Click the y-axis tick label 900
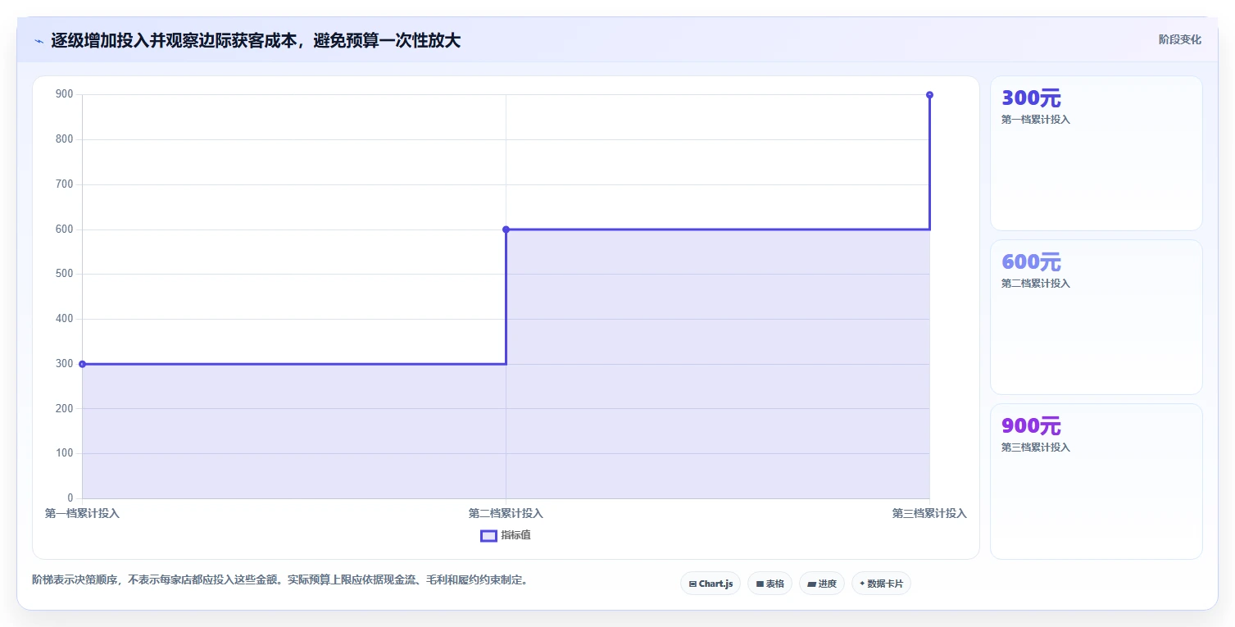Screen dimensions: 1235x627 (x=65, y=94)
